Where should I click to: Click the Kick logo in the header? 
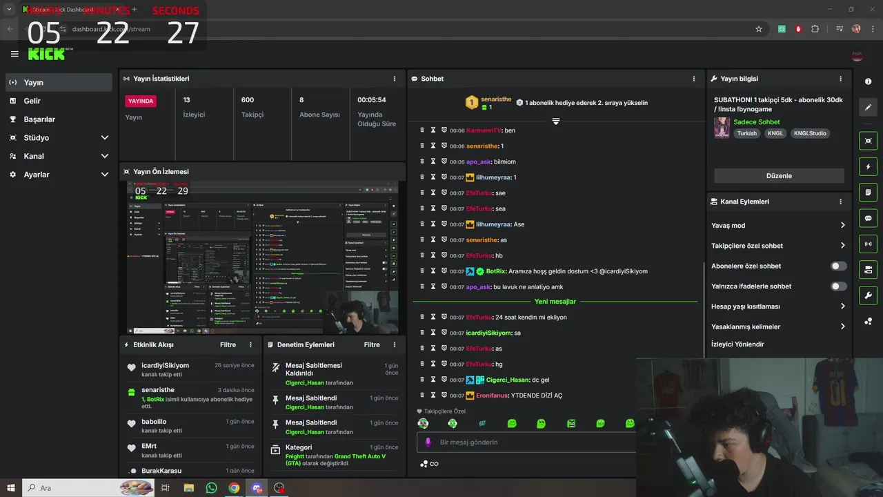(47, 54)
